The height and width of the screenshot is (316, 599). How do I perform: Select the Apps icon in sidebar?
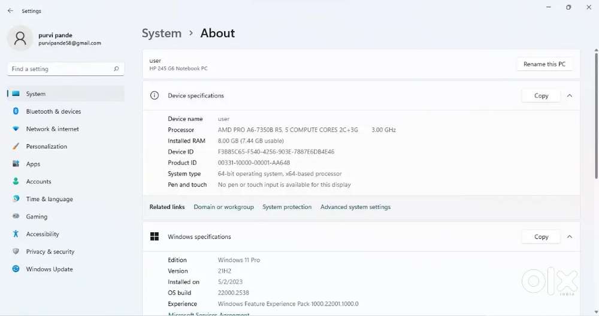coord(16,164)
